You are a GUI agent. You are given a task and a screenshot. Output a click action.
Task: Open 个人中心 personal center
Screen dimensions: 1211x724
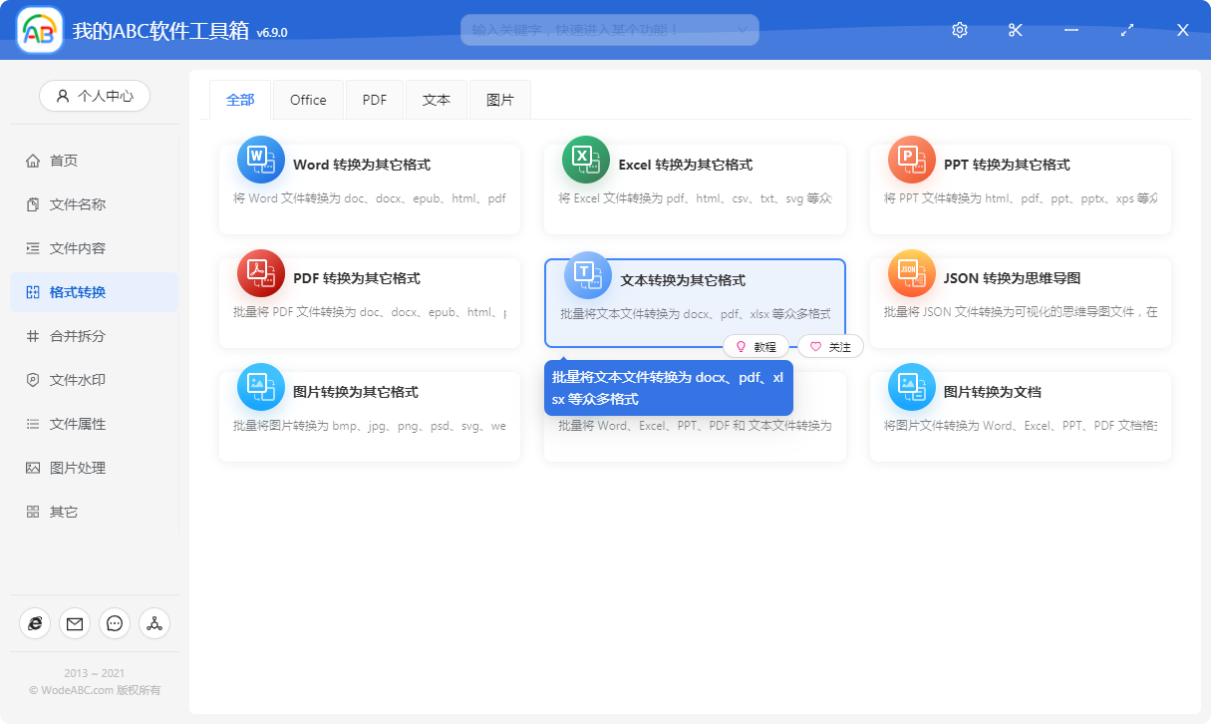pos(95,96)
